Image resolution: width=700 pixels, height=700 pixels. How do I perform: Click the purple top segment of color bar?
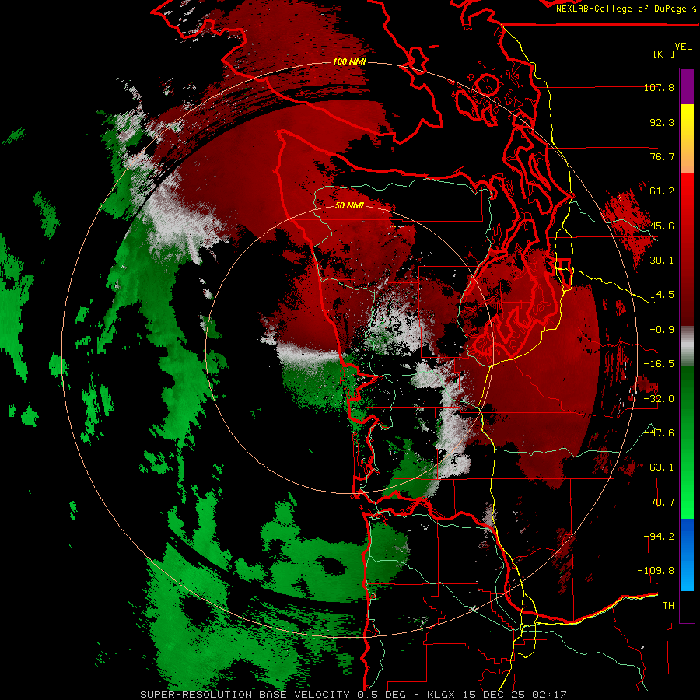coord(687,86)
